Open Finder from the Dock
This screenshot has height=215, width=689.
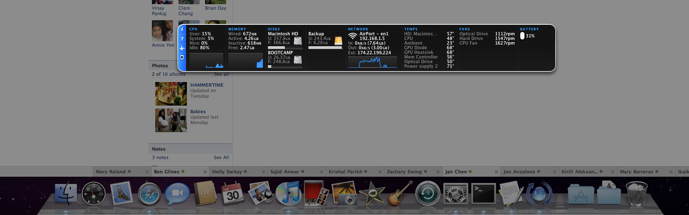click(x=66, y=194)
